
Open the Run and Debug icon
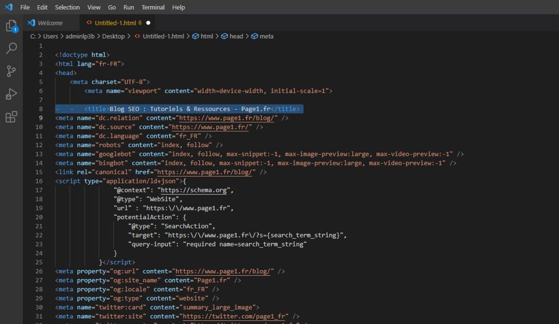click(x=11, y=94)
